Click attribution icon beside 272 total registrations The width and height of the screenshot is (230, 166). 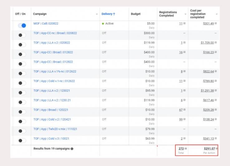pyautogui.click(x=186, y=149)
